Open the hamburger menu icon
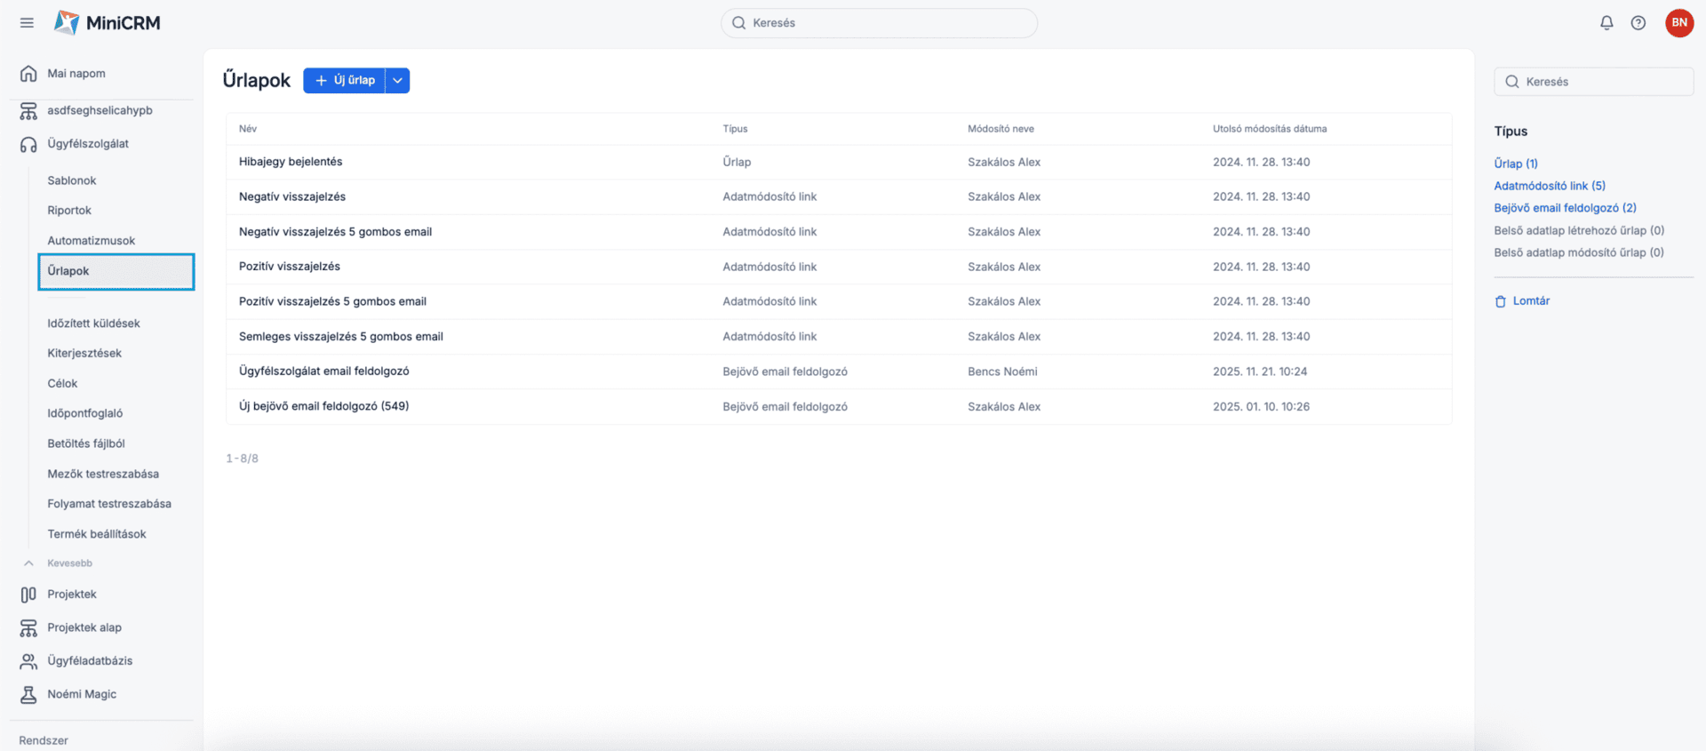 27,23
